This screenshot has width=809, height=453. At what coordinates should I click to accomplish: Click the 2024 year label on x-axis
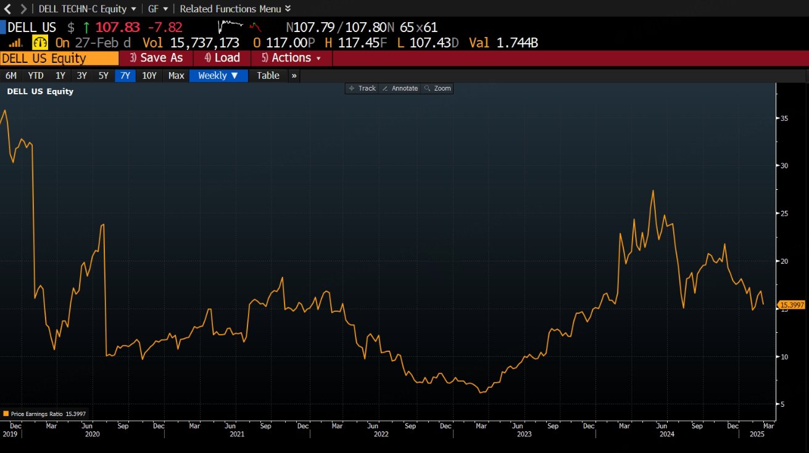point(668,434)
